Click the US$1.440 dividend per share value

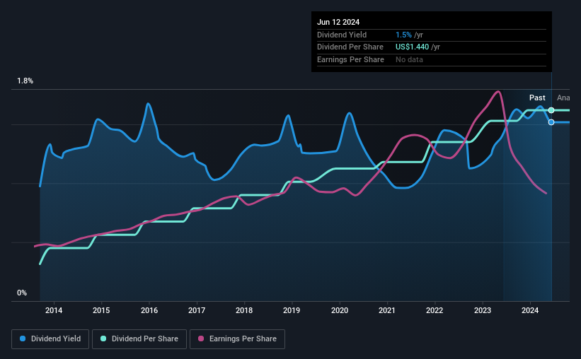point(412,47)
